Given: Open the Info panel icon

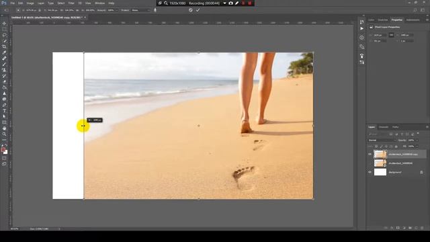Looking at the screenshot, I should (361, 38).
